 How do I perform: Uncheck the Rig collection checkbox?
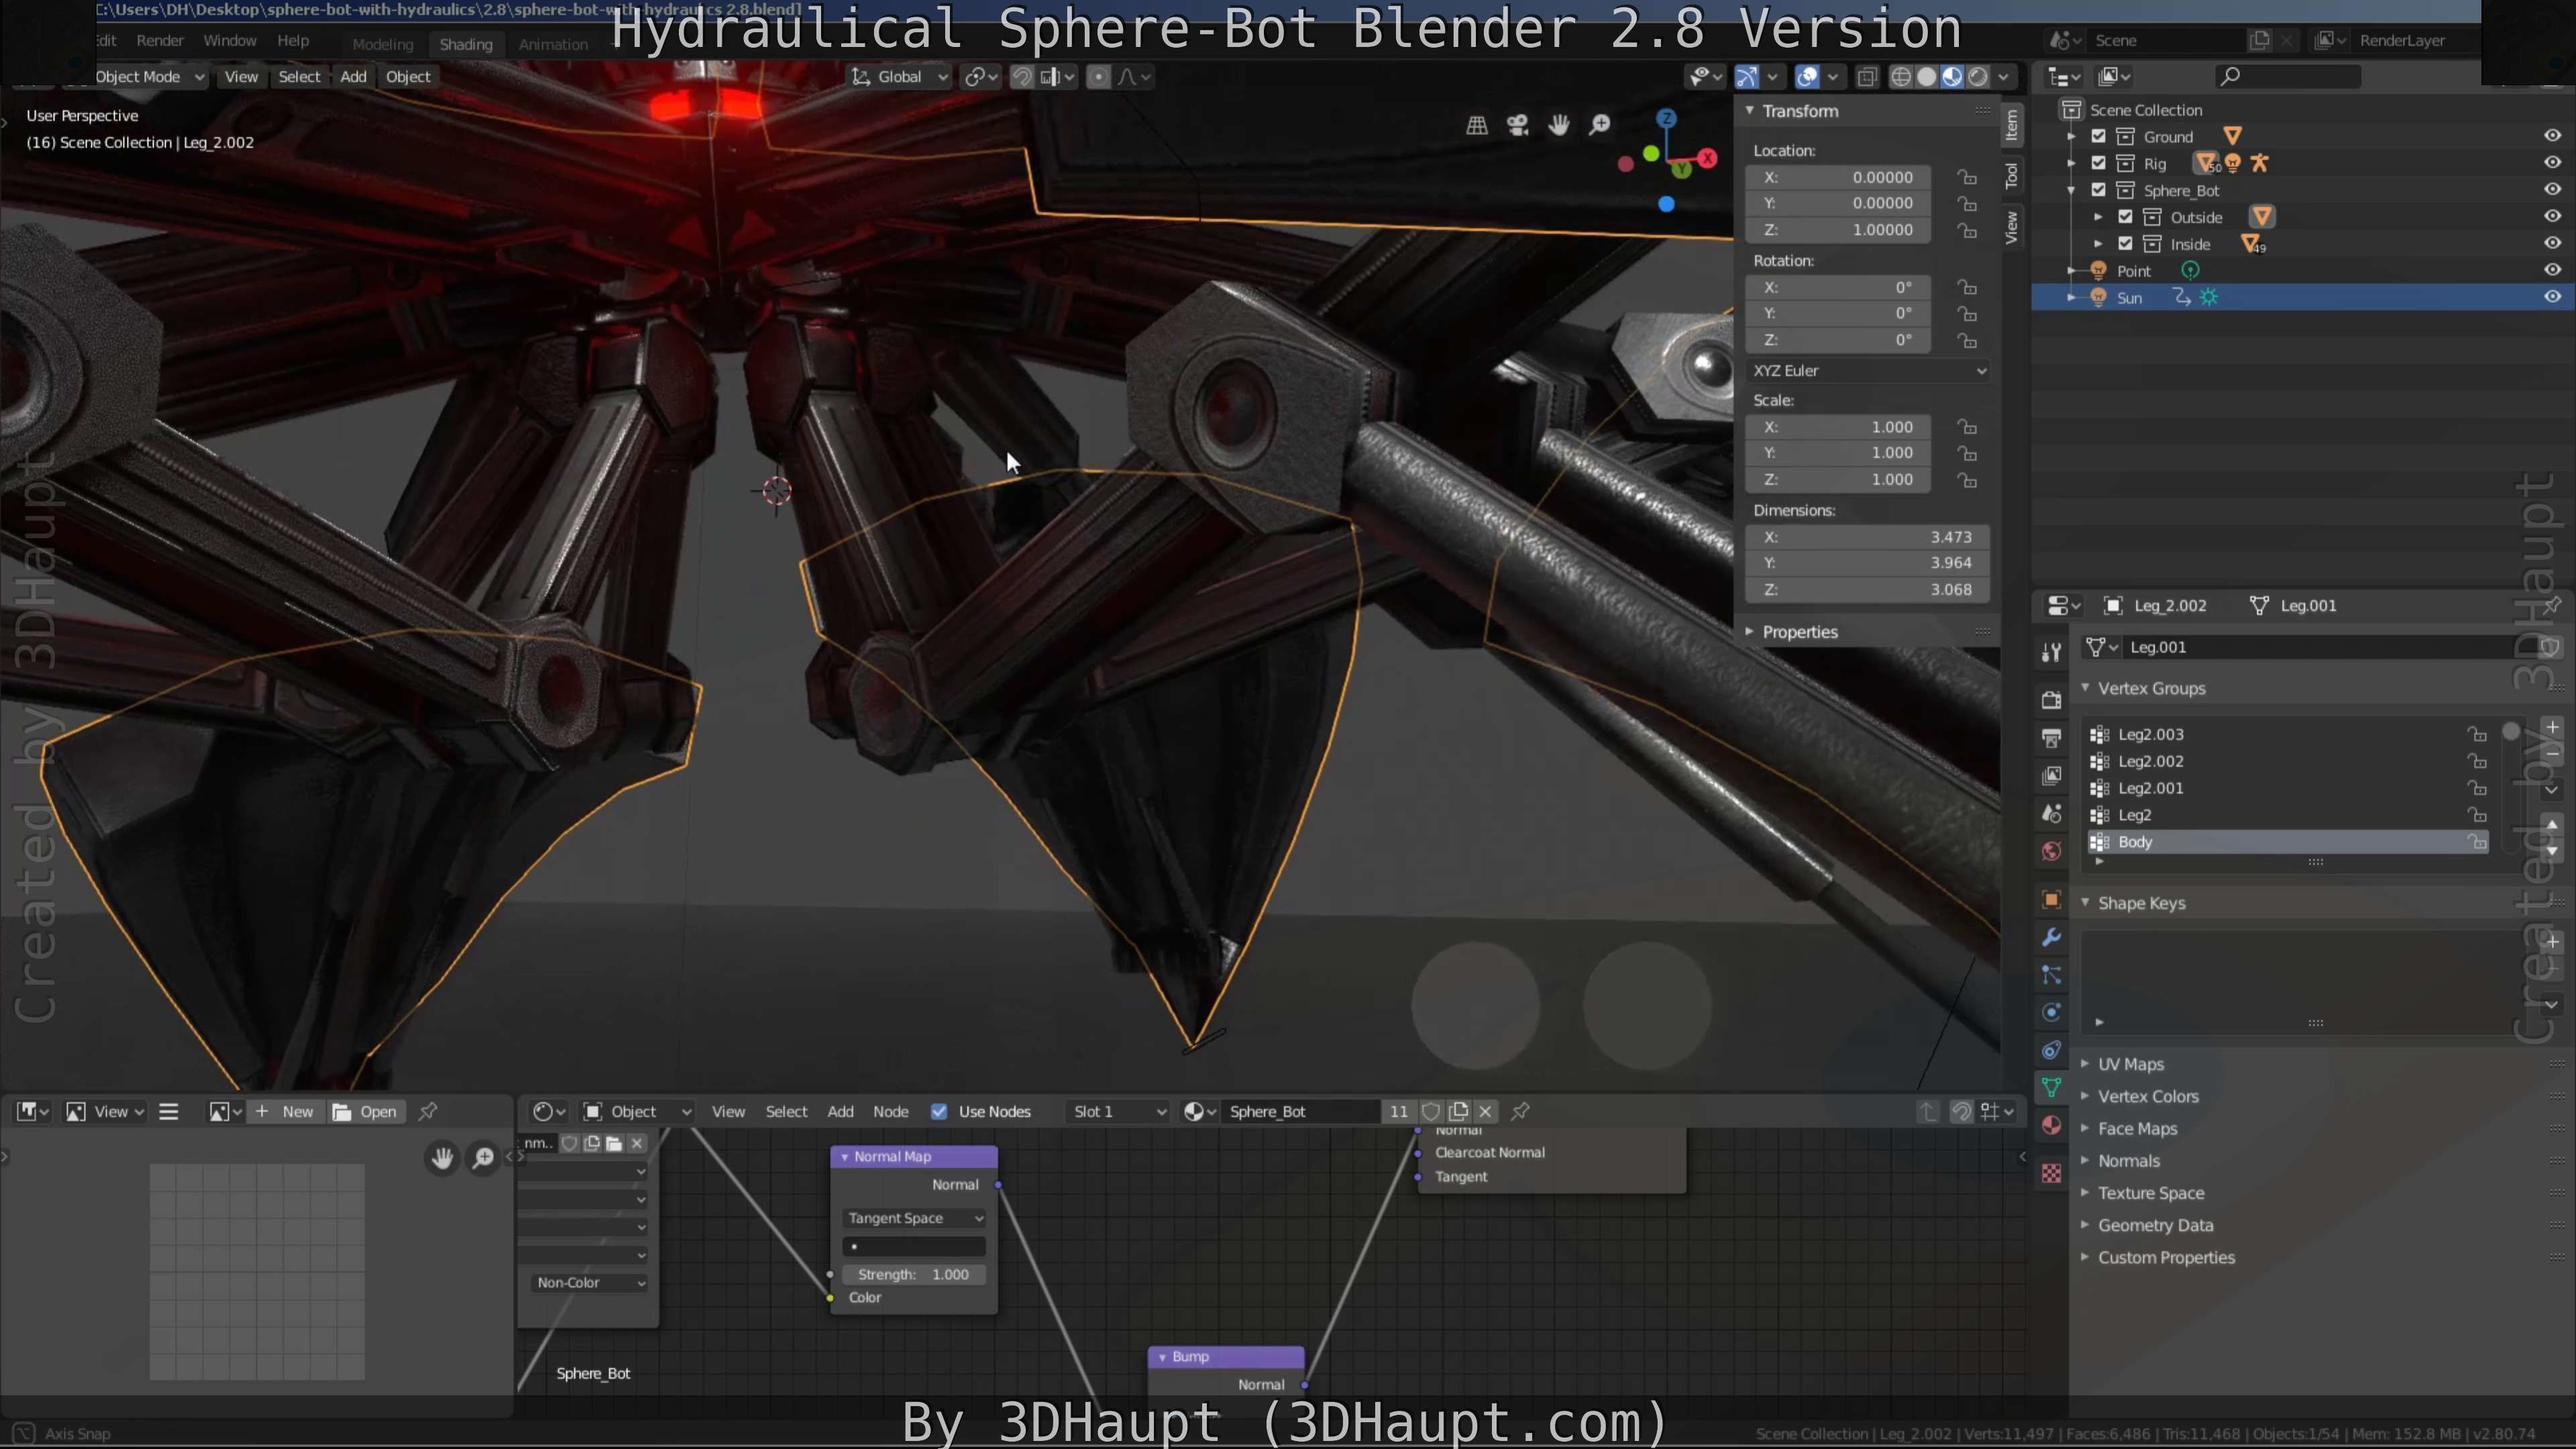(2099, 163)
